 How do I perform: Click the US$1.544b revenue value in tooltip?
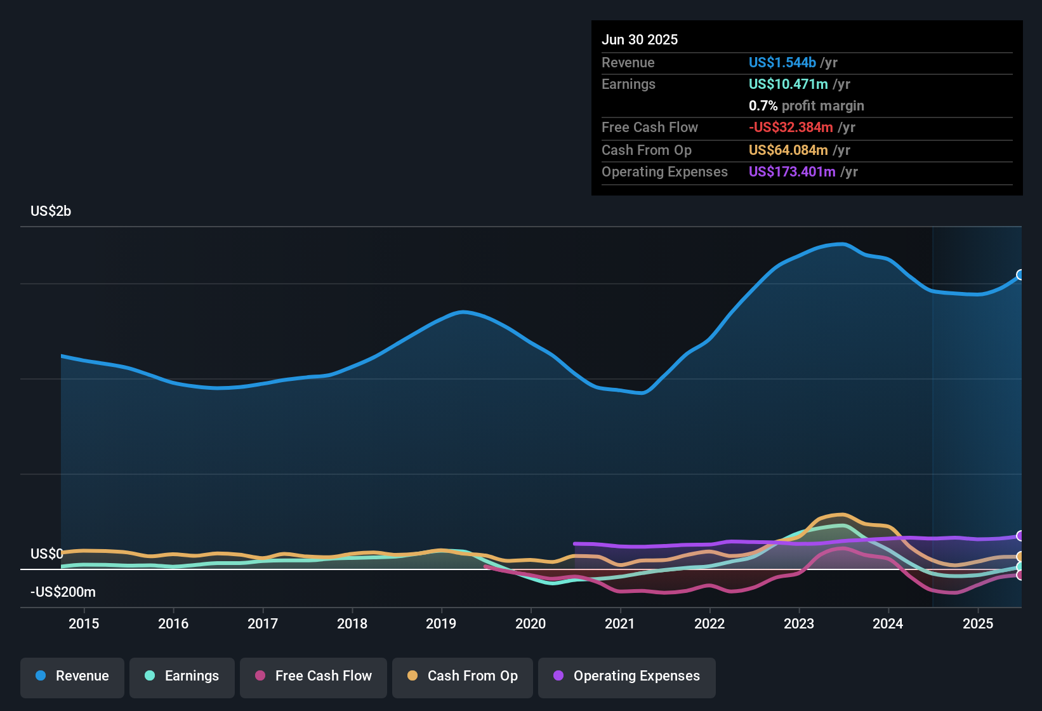click(782, 62)
